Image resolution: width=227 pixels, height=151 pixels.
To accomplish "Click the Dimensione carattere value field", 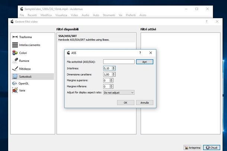I will (108, 74).
